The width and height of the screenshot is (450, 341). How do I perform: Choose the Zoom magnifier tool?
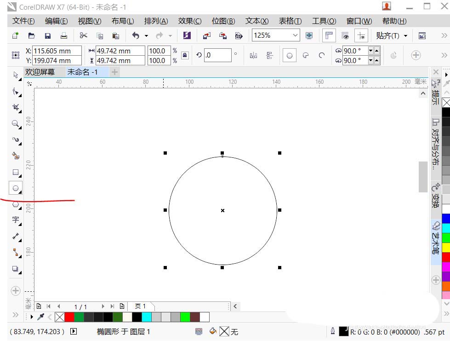point(16,124)
